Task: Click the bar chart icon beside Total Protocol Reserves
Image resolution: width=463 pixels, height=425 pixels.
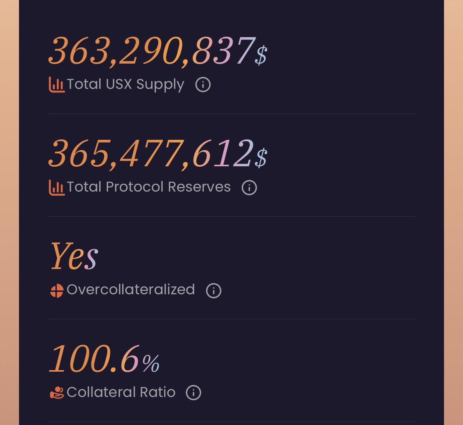Action: coord(57,187)
